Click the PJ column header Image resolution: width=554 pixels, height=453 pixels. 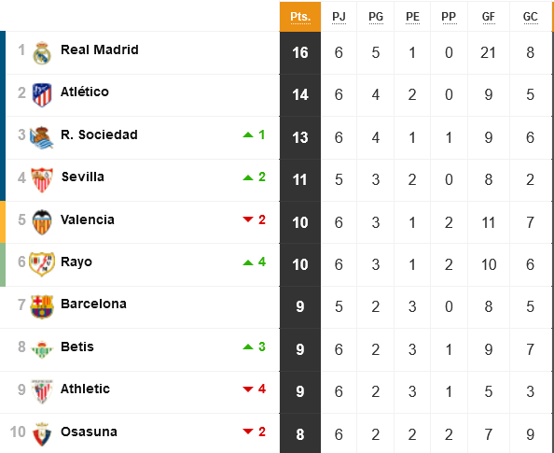click(339, 17)
